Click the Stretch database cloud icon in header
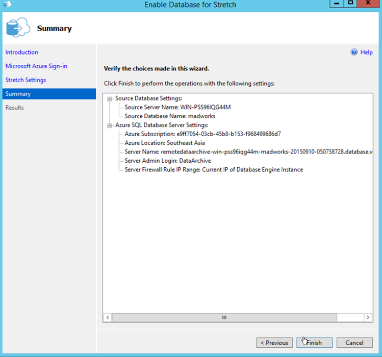This screenshot has height=357, width=382. [18, 28]
